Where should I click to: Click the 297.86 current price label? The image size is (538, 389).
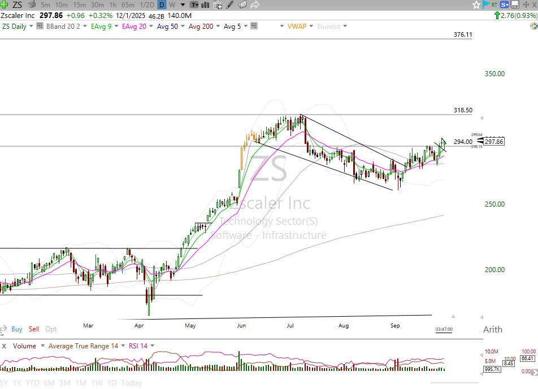(x=494, y=142)
